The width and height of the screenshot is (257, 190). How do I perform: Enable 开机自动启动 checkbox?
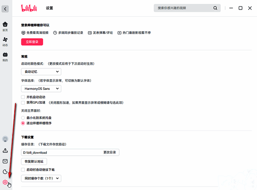(23, 97)
